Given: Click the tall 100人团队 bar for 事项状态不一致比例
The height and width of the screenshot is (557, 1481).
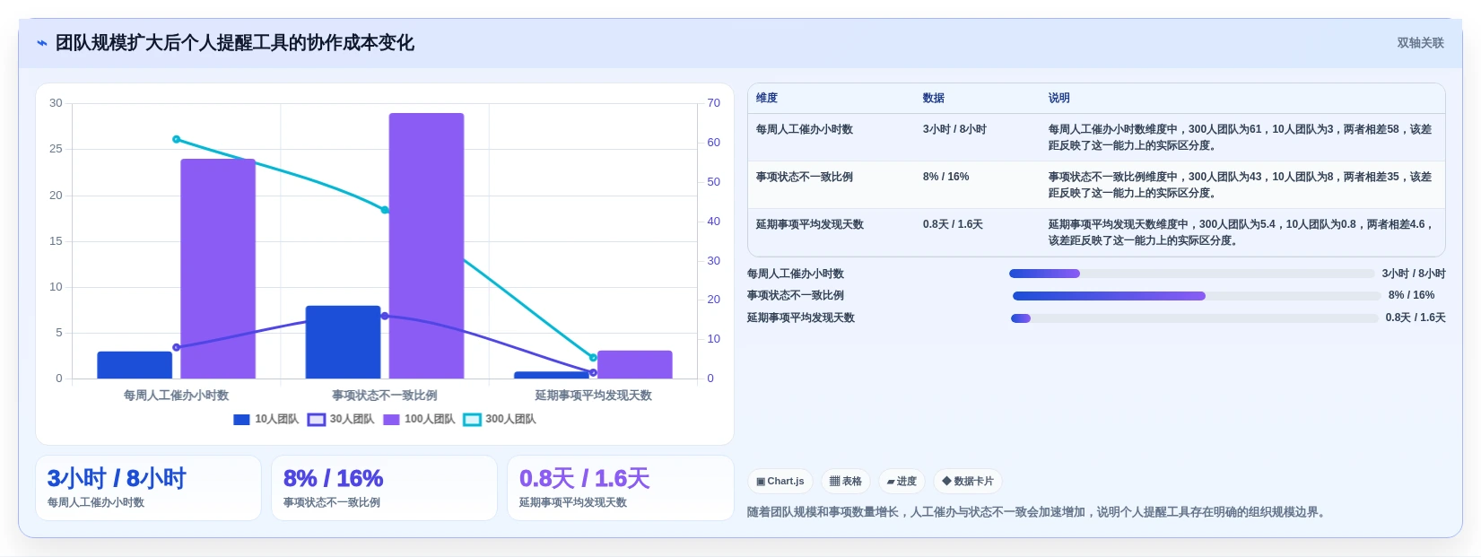Looking at the screenshot, I should (426, 246).
